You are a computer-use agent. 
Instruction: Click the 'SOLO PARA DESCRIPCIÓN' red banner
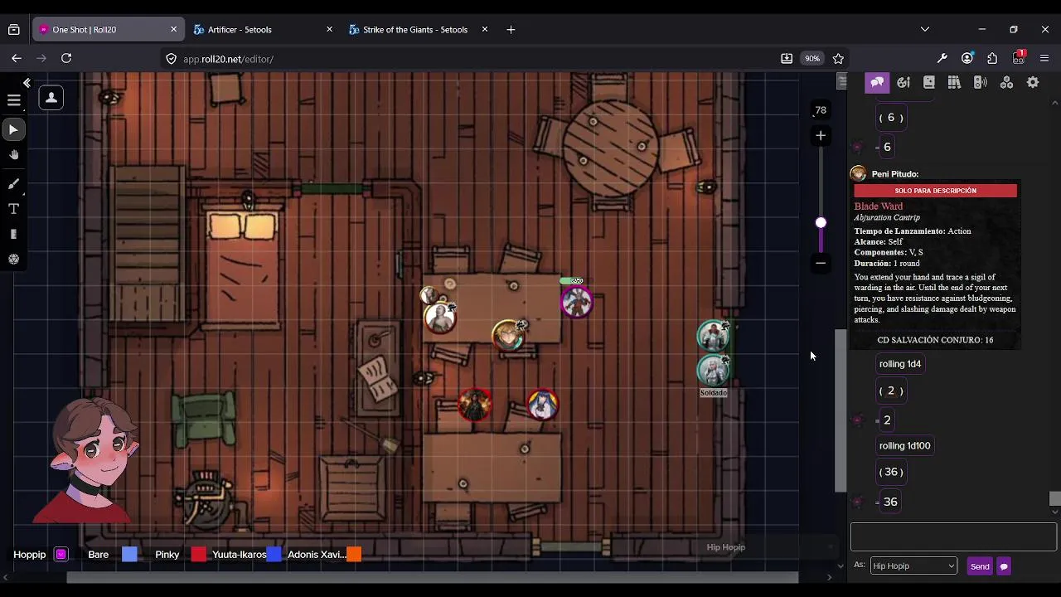935,191
